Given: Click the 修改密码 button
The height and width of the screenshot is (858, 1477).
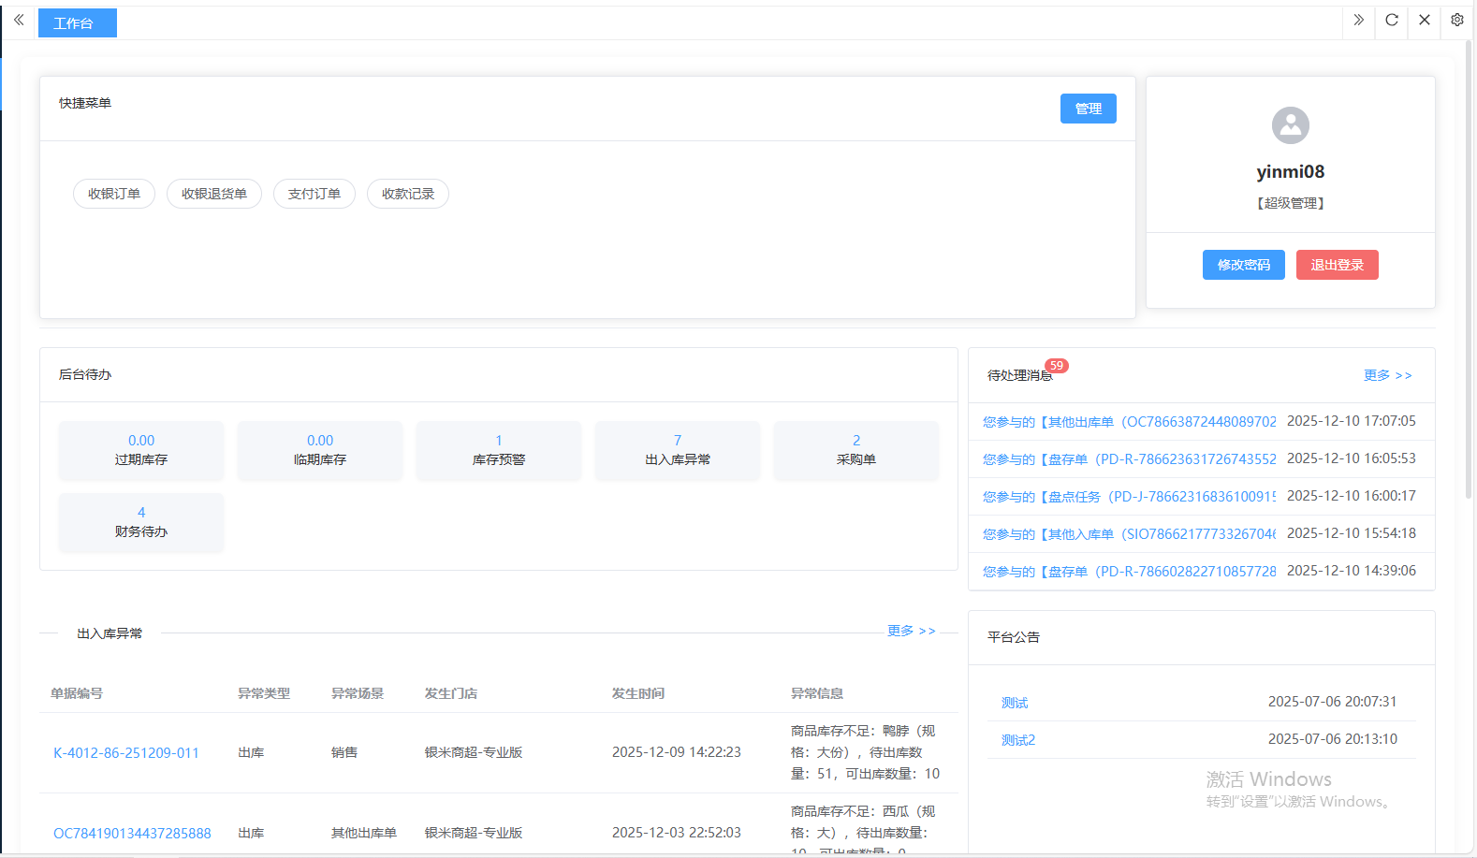Looking at the screenshot, I should coord(1243,265).
